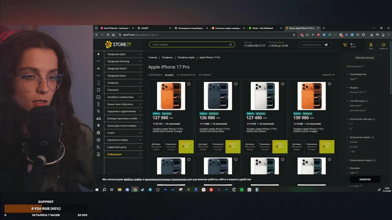
Task: Check the iPhone 17 Pro model filter
Action: [x=348, y=92]
